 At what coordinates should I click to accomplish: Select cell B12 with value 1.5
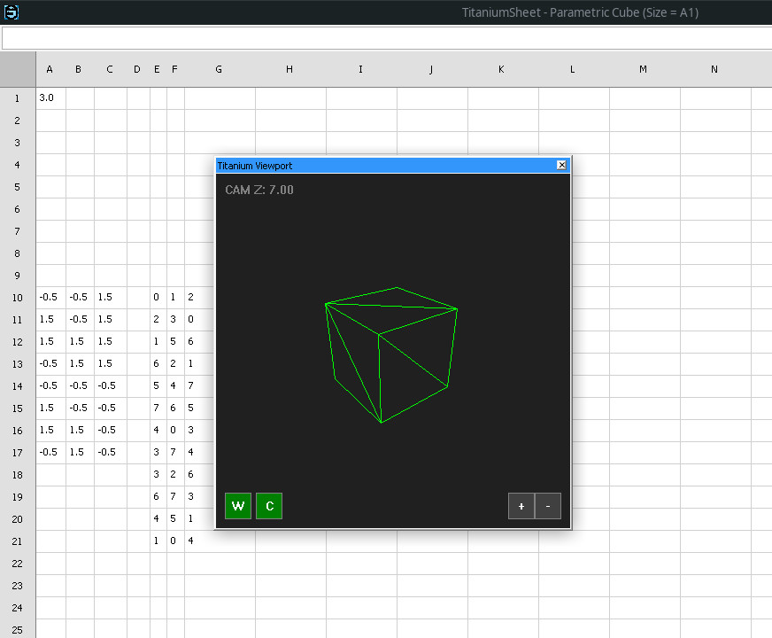tap(80, 342)
